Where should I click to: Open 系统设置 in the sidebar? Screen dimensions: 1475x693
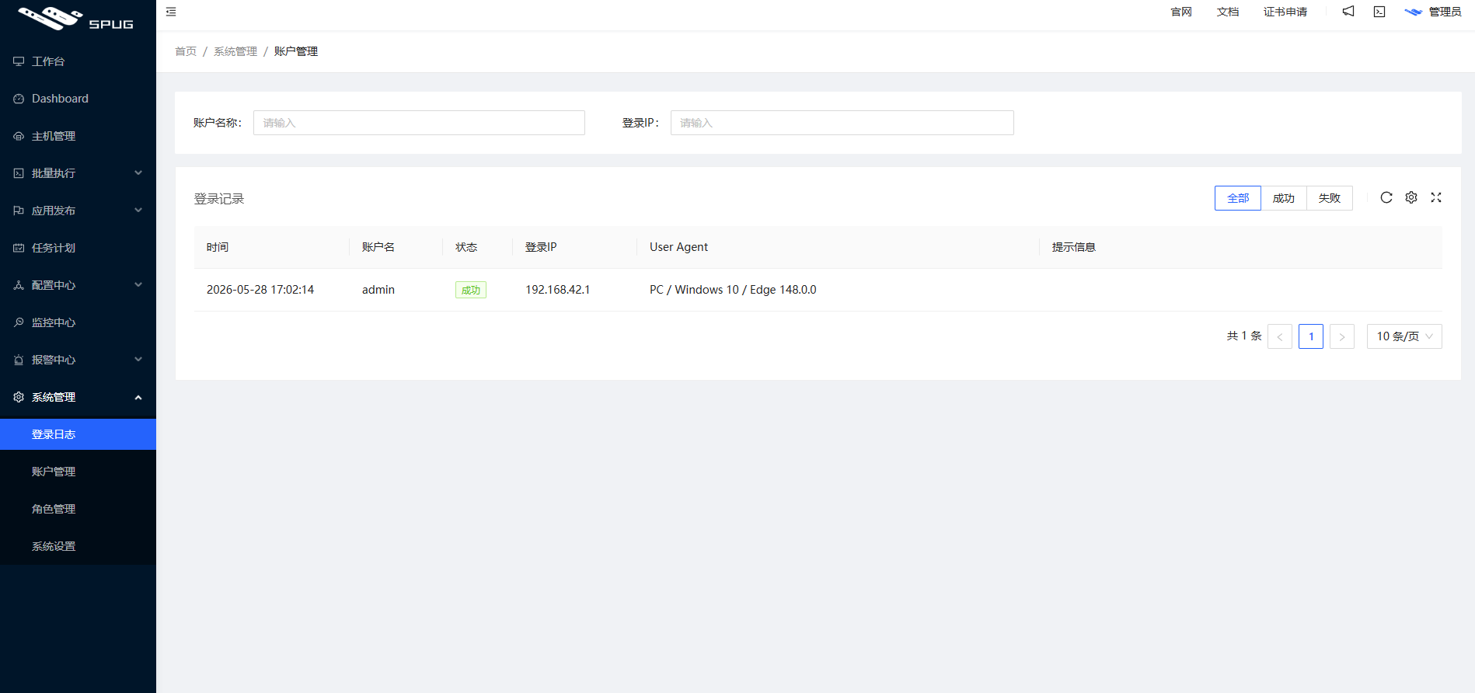(x=78, y=546)
